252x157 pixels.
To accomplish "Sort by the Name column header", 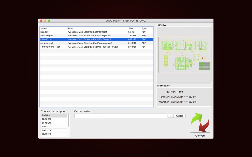I will [54, 29].
